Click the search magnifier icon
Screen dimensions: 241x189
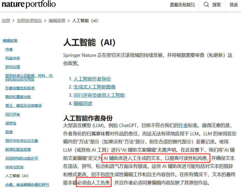coord(206,4)
